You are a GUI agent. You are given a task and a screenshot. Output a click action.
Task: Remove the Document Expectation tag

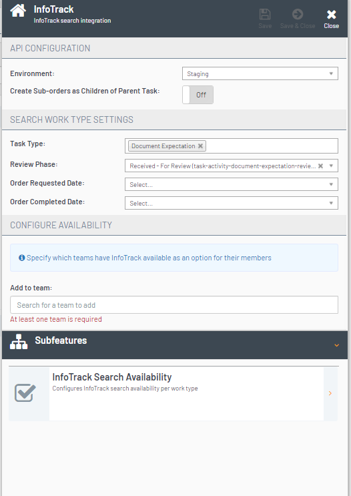(x=200, y=146)
